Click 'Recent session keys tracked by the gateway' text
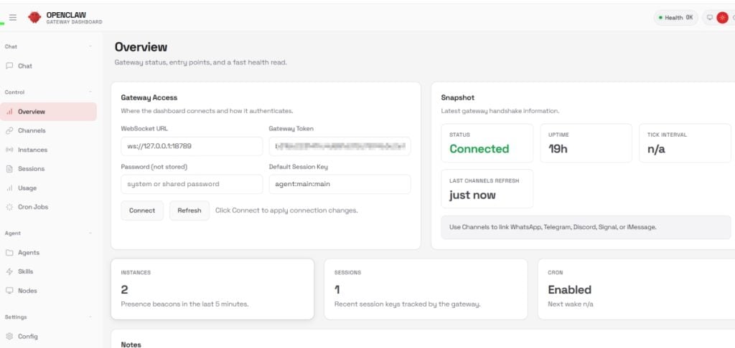This screenshot has width=735, height=348. (408, 304)
